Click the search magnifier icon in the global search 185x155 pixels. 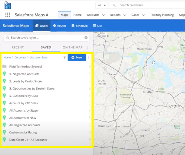(114, 5)
